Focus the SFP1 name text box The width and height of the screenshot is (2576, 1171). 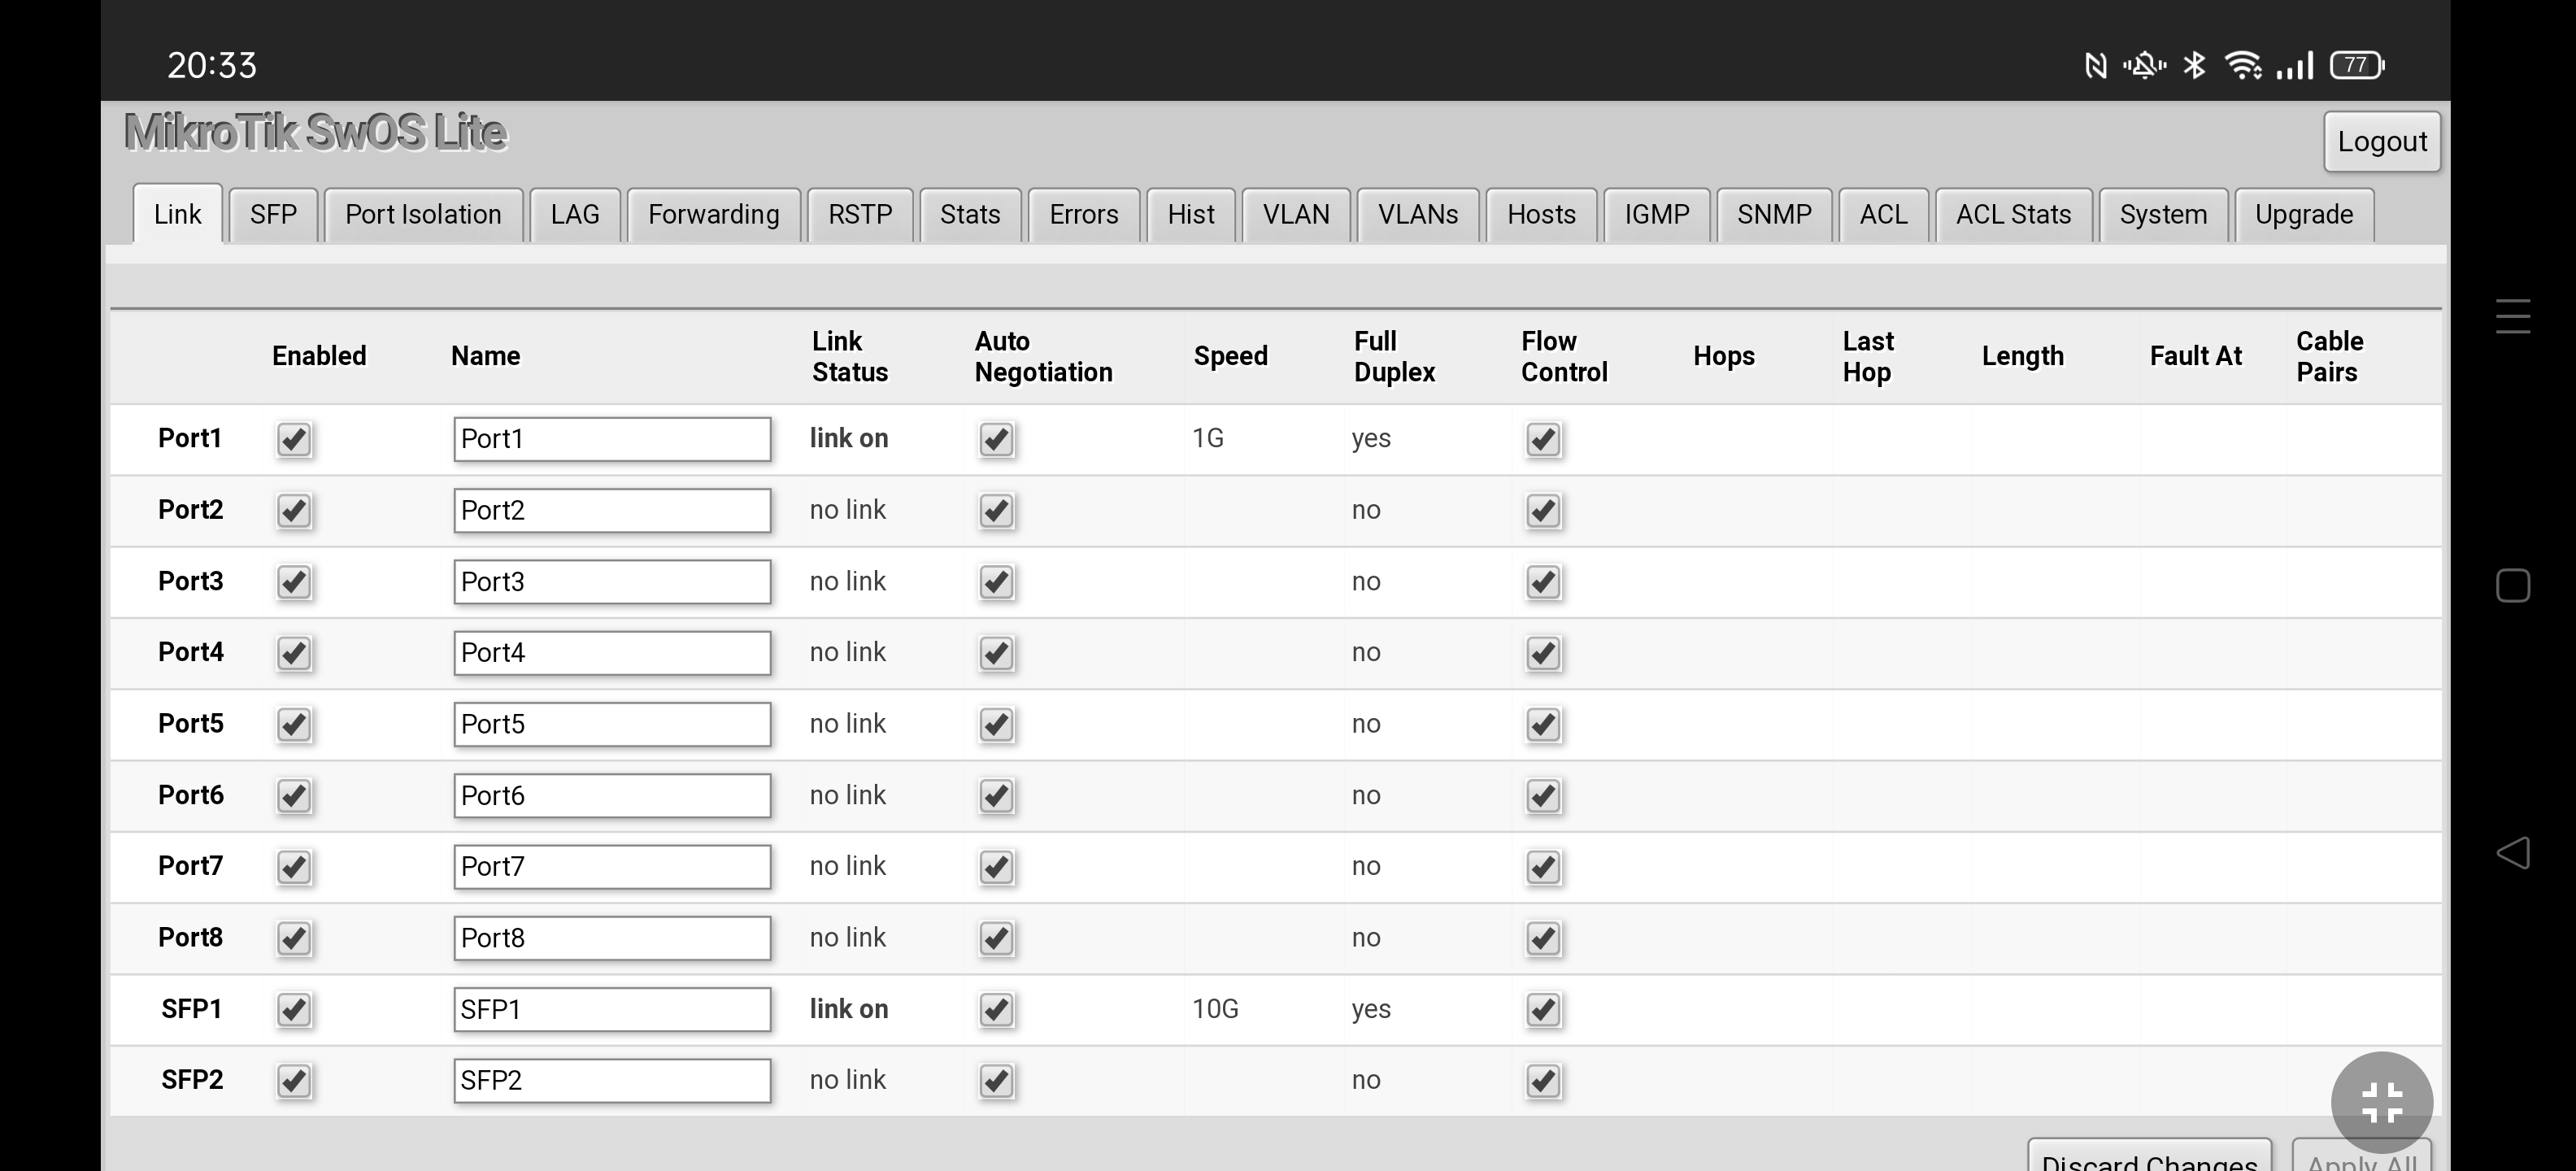[x=612, y=1010]
